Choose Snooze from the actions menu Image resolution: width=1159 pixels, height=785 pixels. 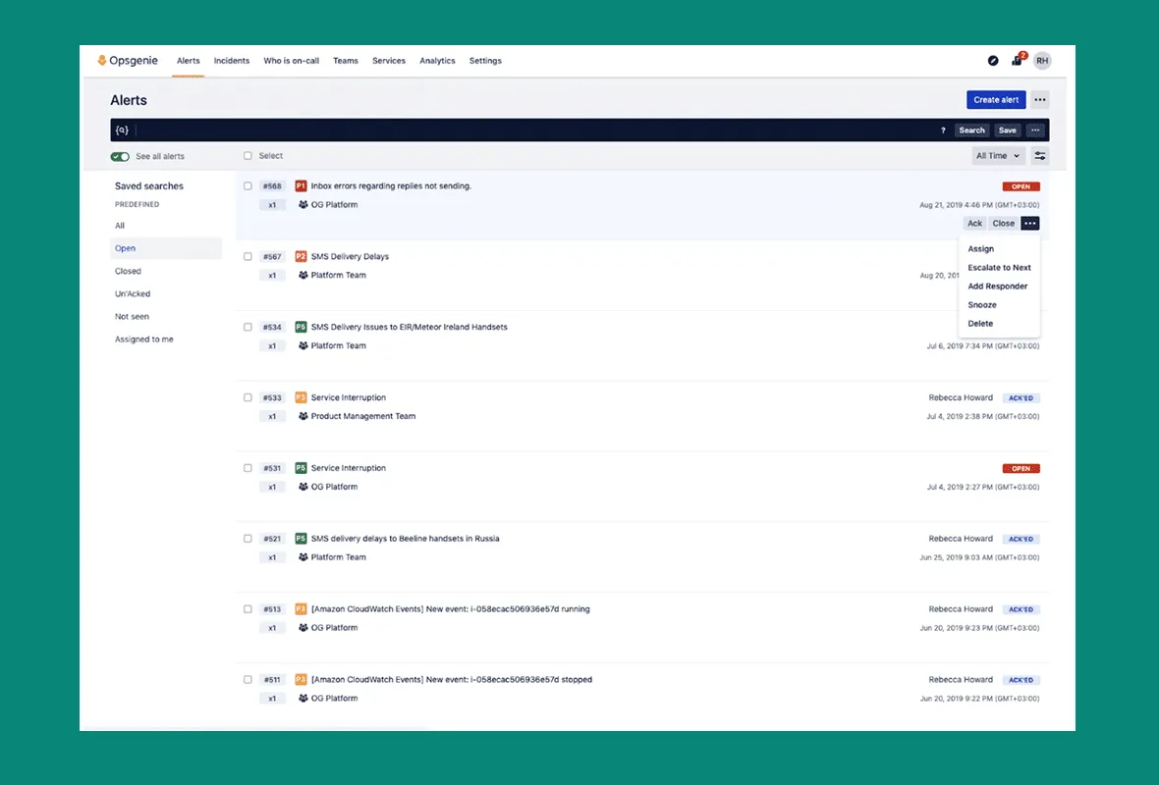982,305
